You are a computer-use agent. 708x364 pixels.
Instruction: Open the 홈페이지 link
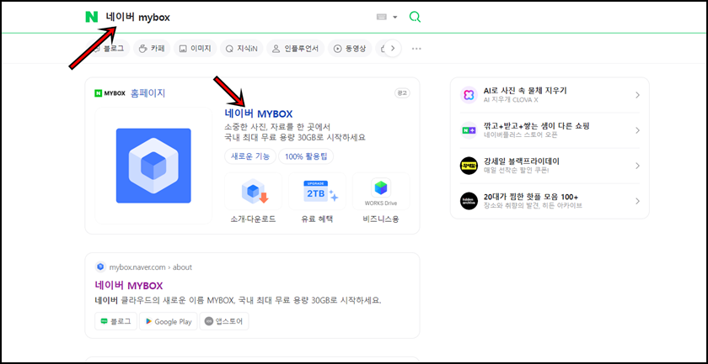tap(147, 93)
